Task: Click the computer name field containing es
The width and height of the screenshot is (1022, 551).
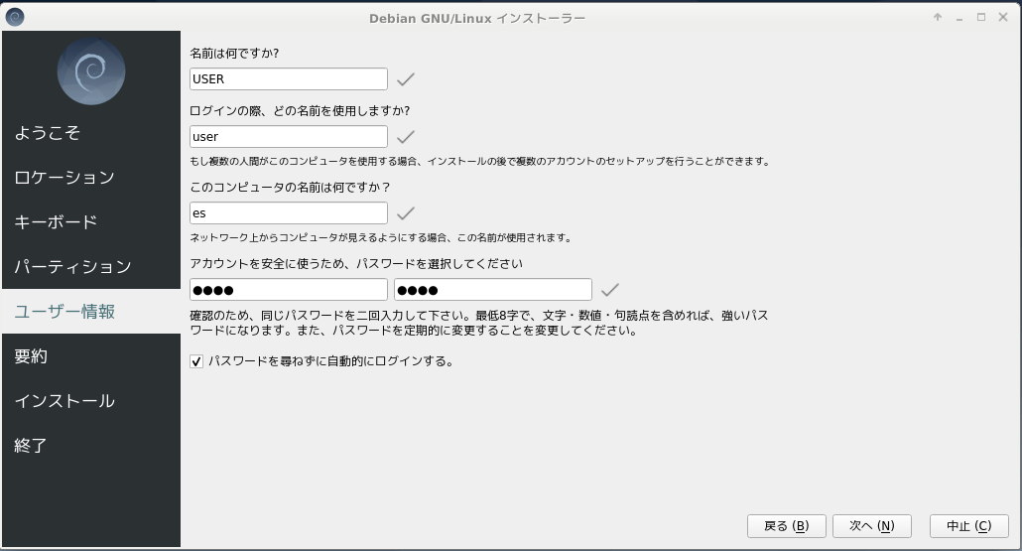Action: pyautogui.click(x=288, y=213)
